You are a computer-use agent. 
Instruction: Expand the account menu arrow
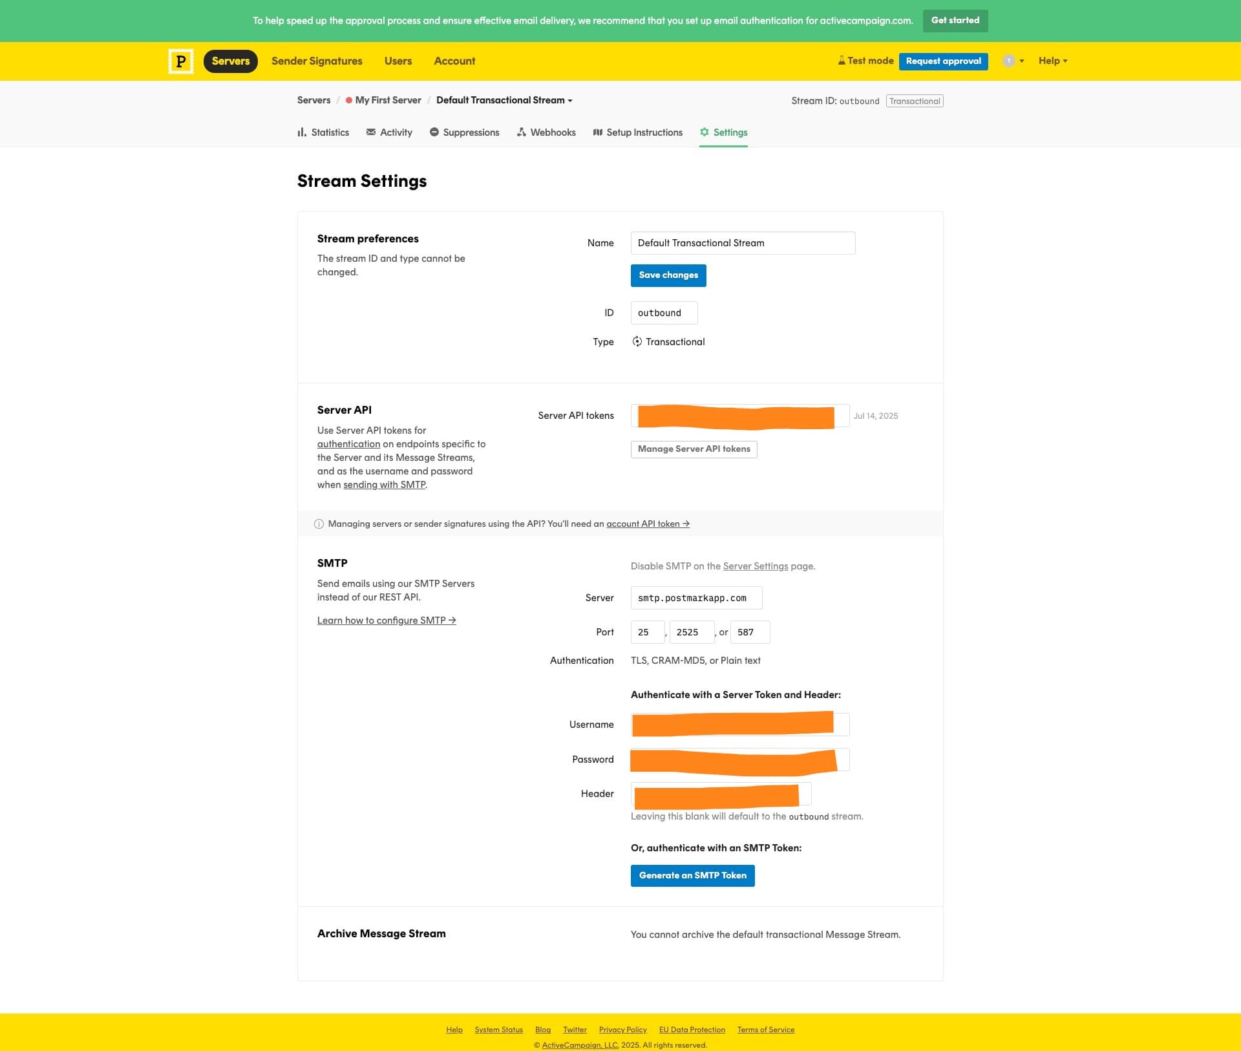pyautogui.click(x=1022, y=61)
